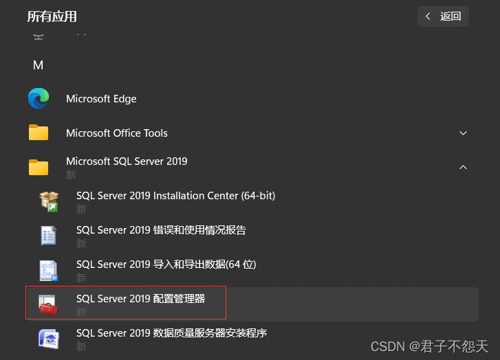Select the Microsoft Office Tools label
This screenshot has height=360, width=500.
point(117,133)
